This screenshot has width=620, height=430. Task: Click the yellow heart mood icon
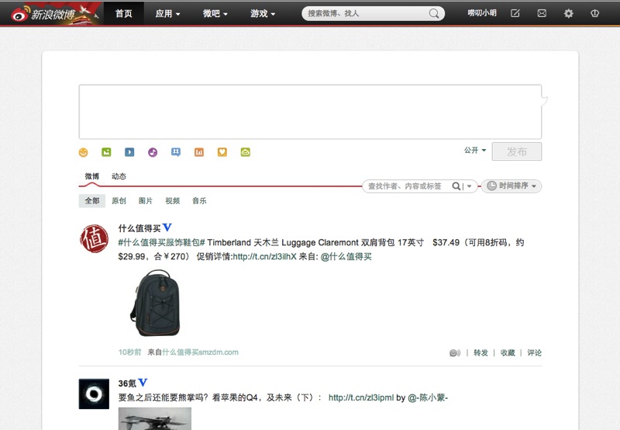point(222,152)
